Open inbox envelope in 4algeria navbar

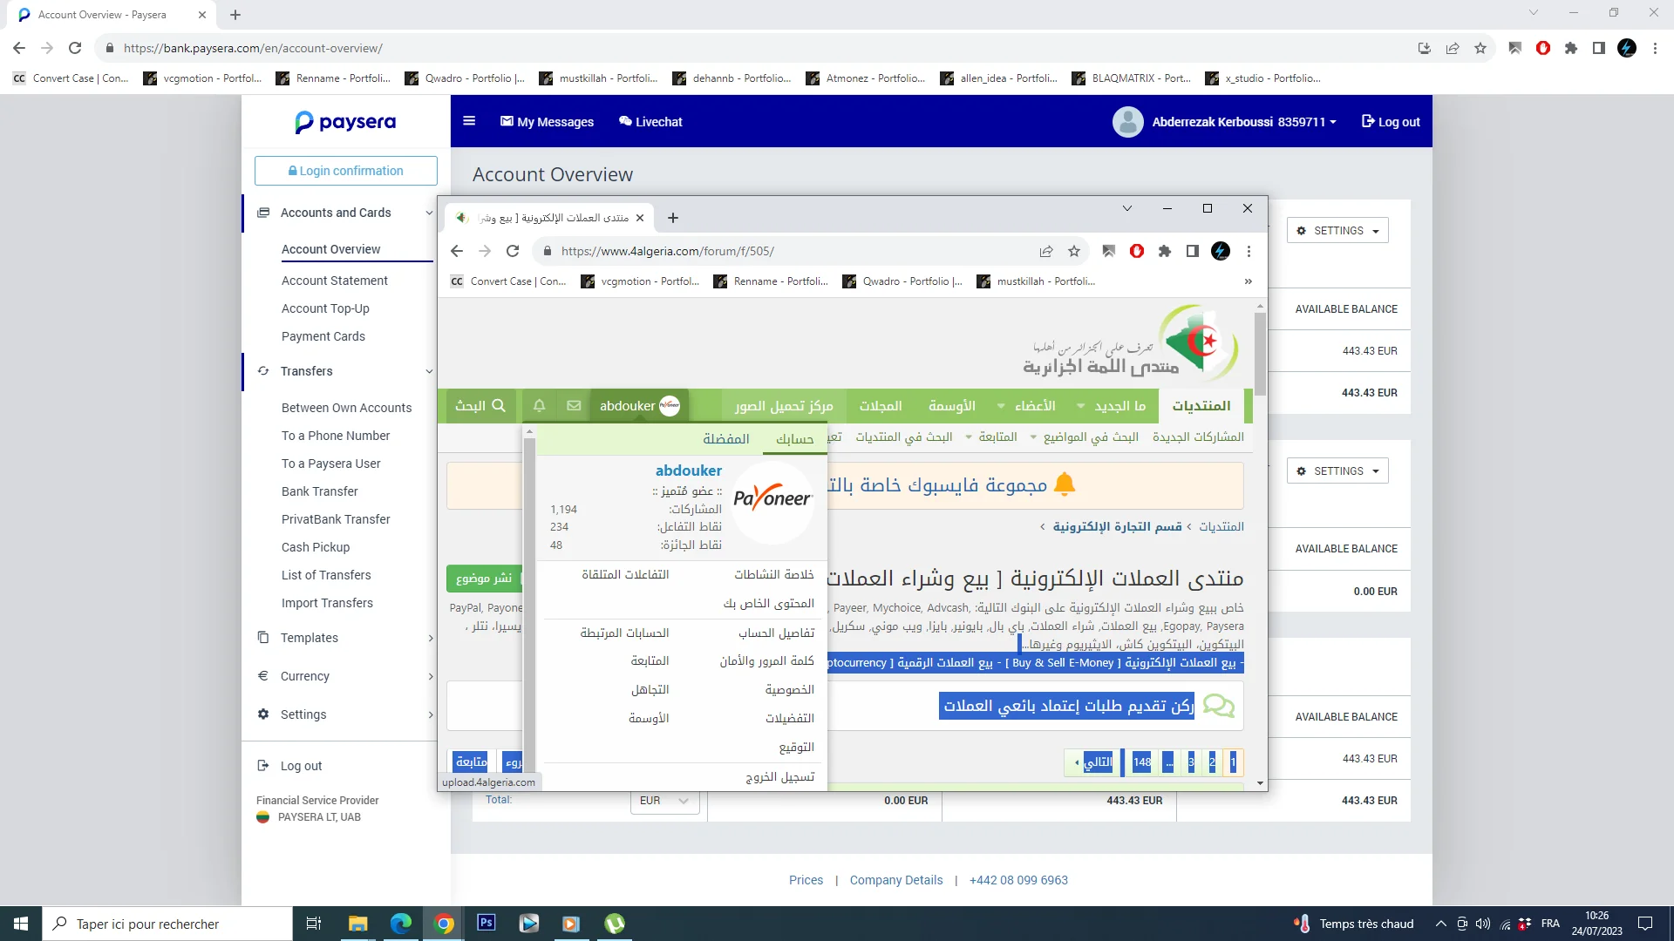pyautogui.click(x=574, y=406)
